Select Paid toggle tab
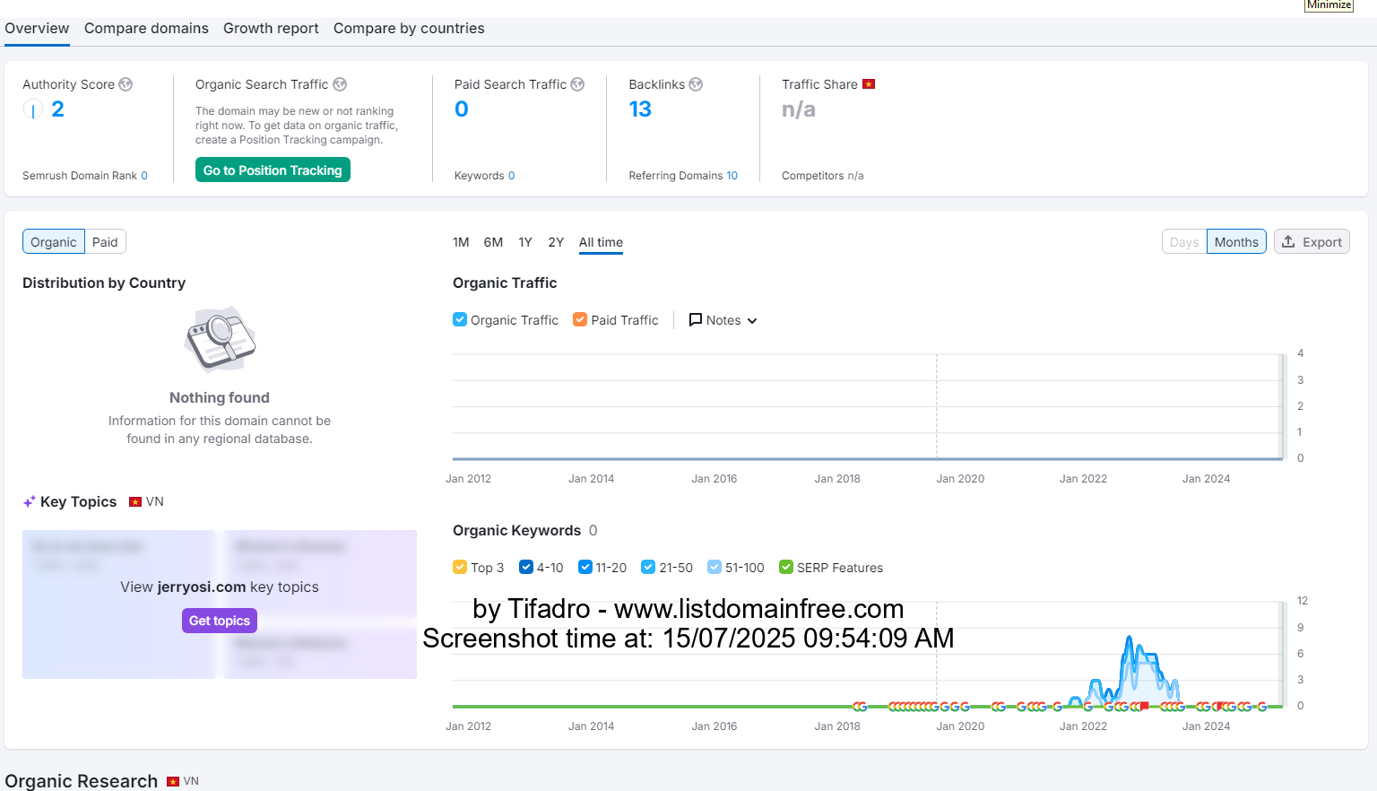Image resolution: width=1377 pixels, height=791 pixels. (x=105, y=242)
